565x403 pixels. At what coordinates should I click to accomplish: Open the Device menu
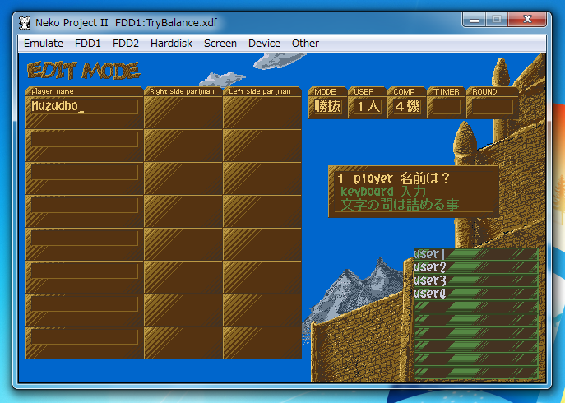click(264, 44)
